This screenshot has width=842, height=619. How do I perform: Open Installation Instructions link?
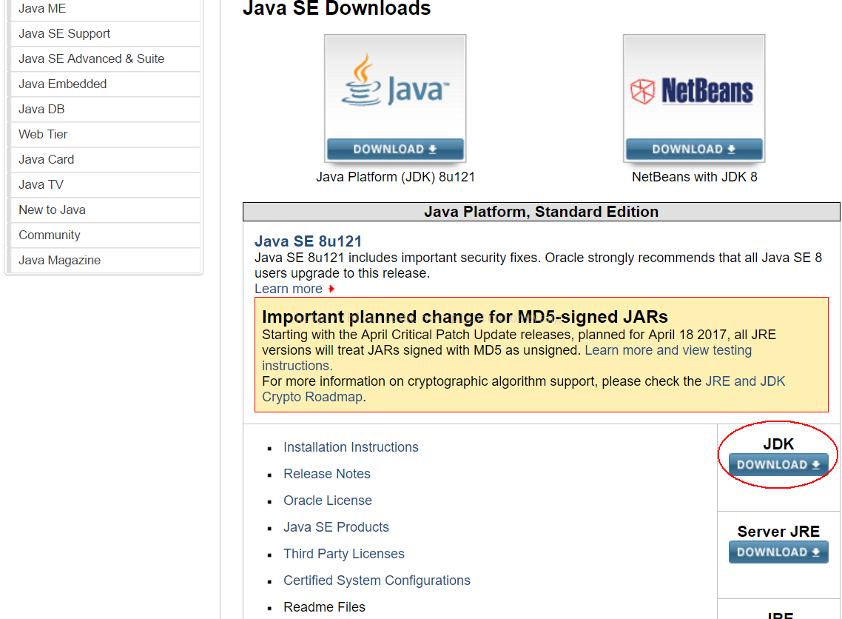pos(351,447)
